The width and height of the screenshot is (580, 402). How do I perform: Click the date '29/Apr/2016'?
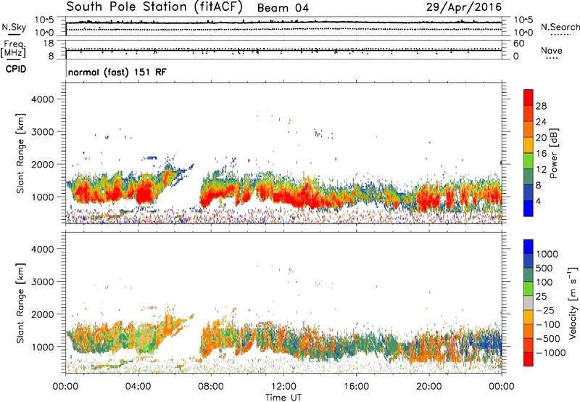(464, 7)
